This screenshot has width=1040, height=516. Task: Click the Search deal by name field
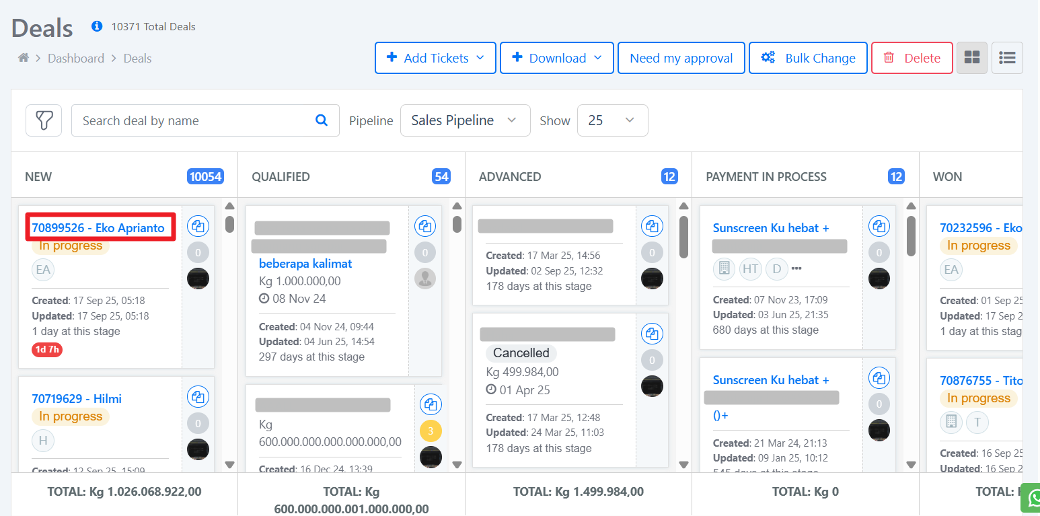(192, 120)
